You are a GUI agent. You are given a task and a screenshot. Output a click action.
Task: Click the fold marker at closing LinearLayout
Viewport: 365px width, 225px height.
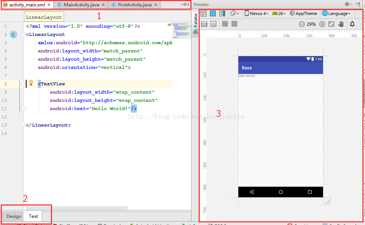[23, 125]
